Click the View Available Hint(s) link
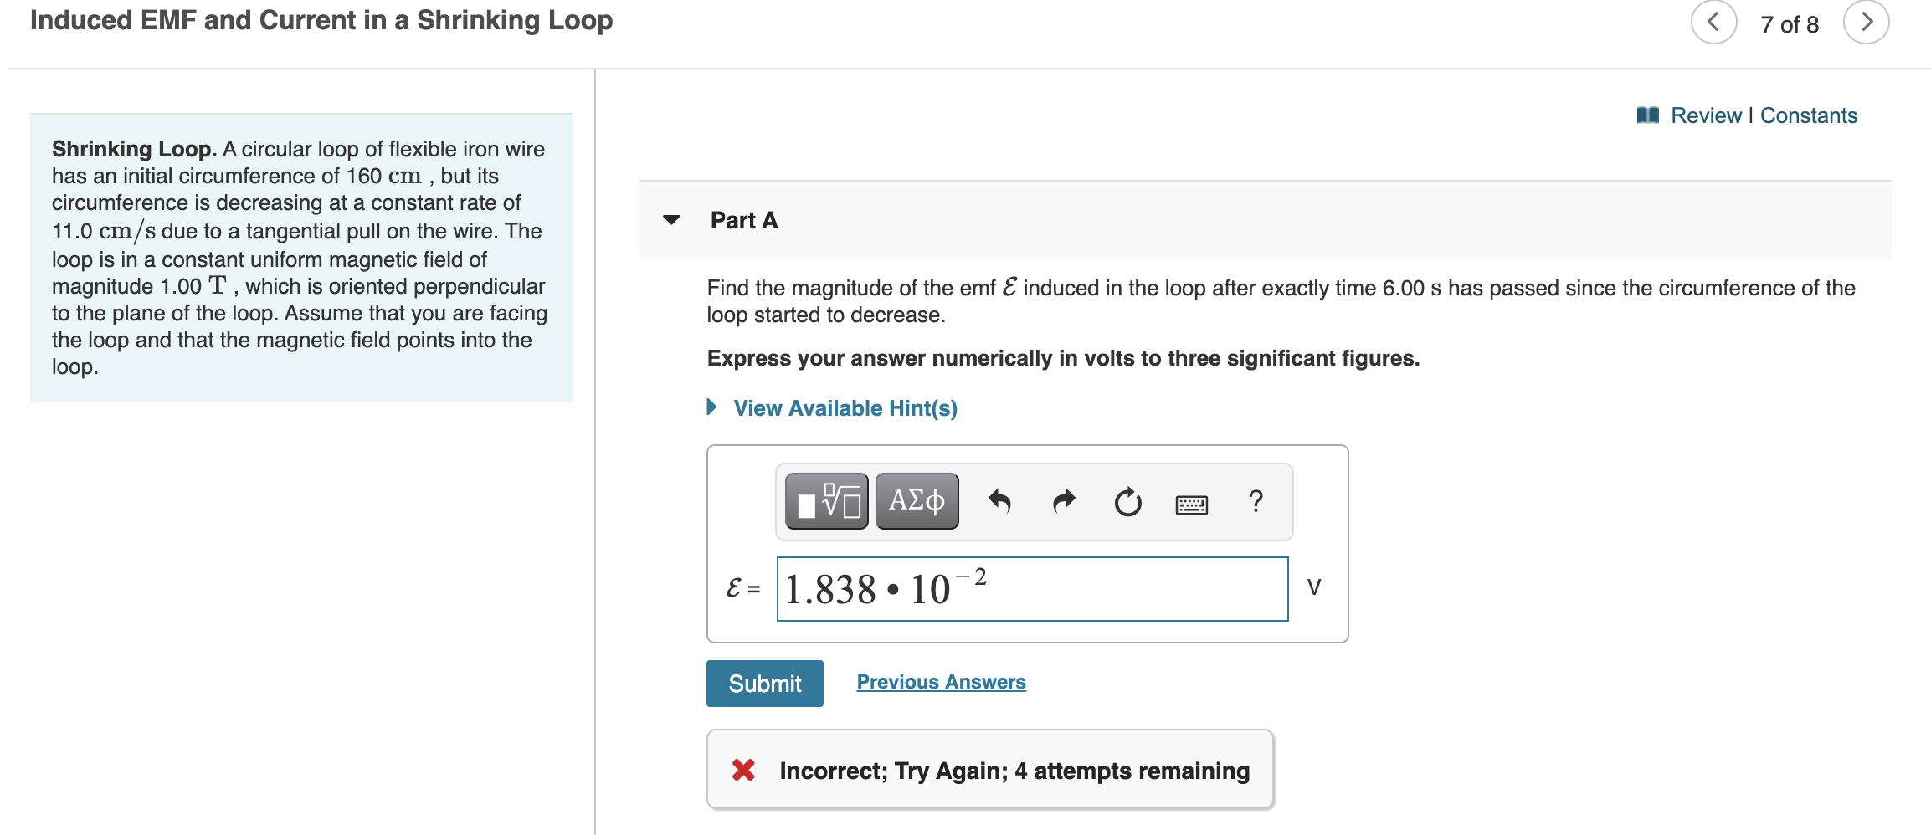 point(845,407)
